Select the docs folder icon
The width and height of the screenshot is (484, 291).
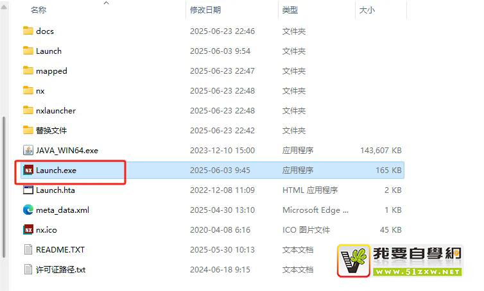(x=28, y=31)
